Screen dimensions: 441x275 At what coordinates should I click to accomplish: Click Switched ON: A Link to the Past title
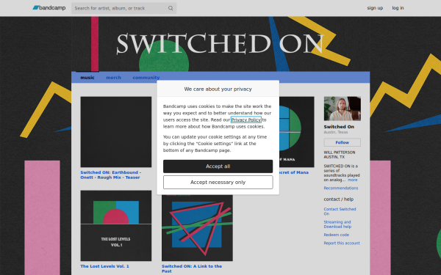(x=192, y=268)
